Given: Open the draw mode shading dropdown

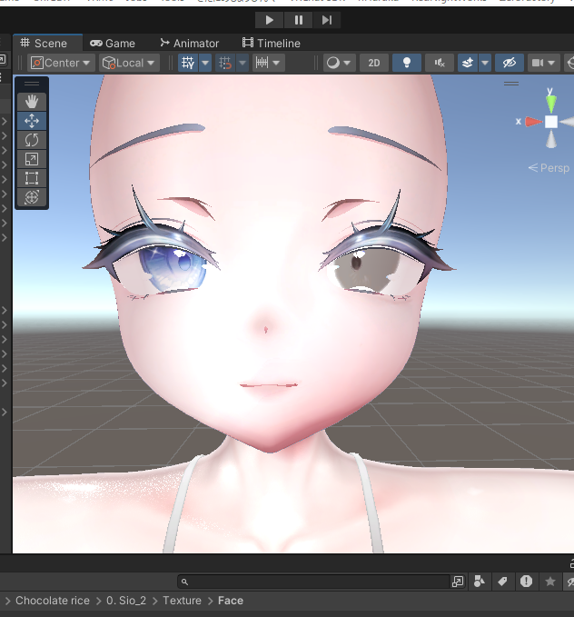Looking at the screenshot, I should click(339, 63).
